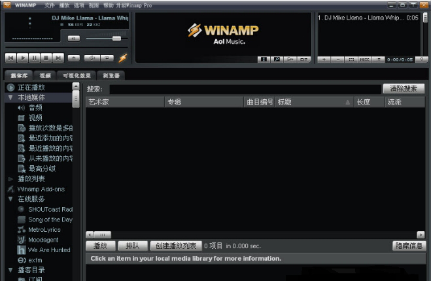Image resolution: width=431 pixels, height=292 pixels.
Task: Open Winamp Add-ons in the sidebar
Action: [41, 189]
